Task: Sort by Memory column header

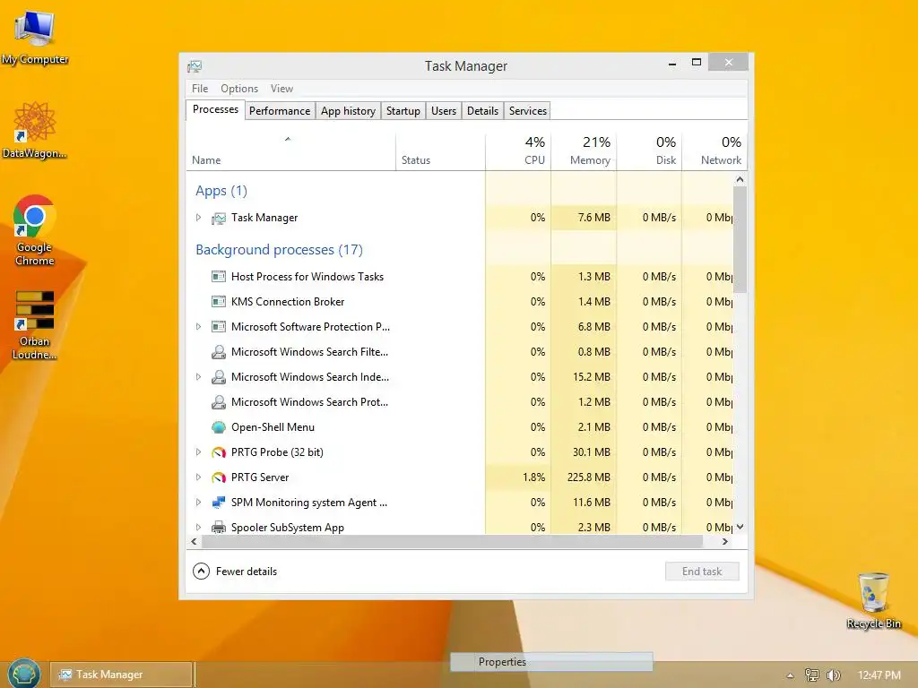Action: (584, 152)
